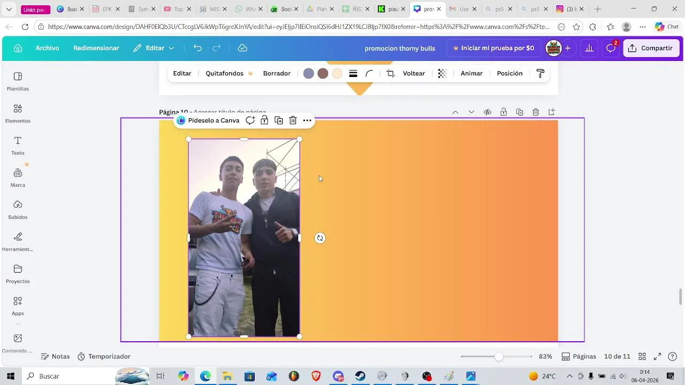This screenshot has width=685, height=385.
Task: Open the grid view thumbnails
Action: [642, 357]
